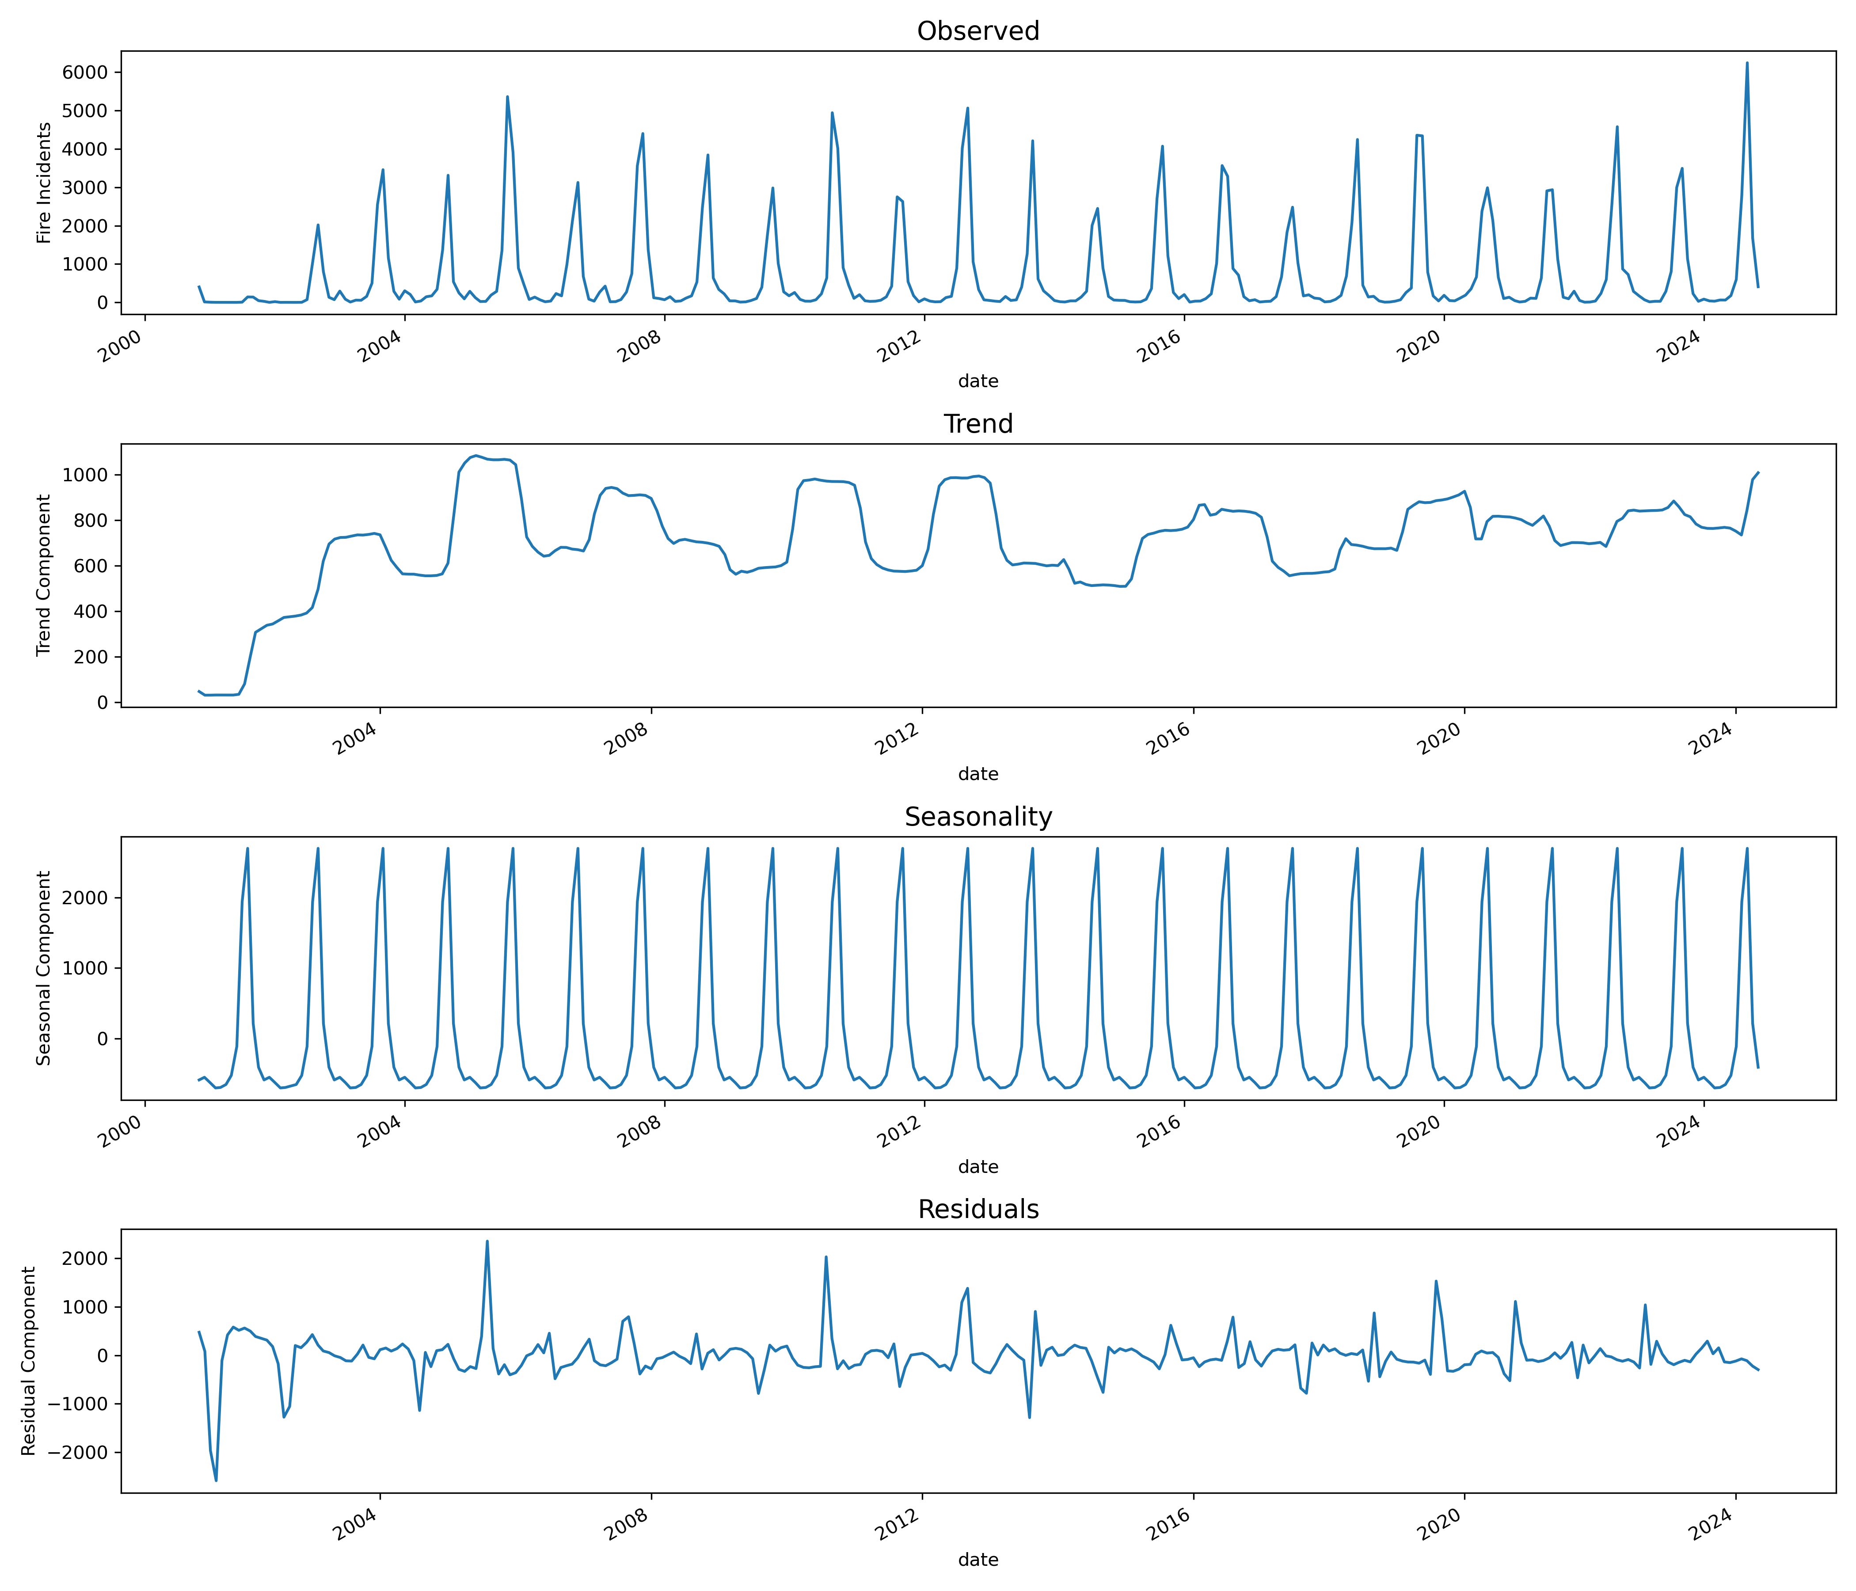
Task: Select the 'Seasonal Component' y-axis label
Action: [x=44, y=968]
